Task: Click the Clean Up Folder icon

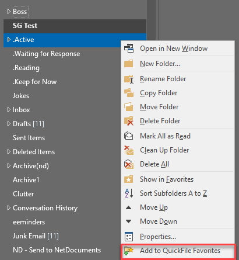Action: 129,150
